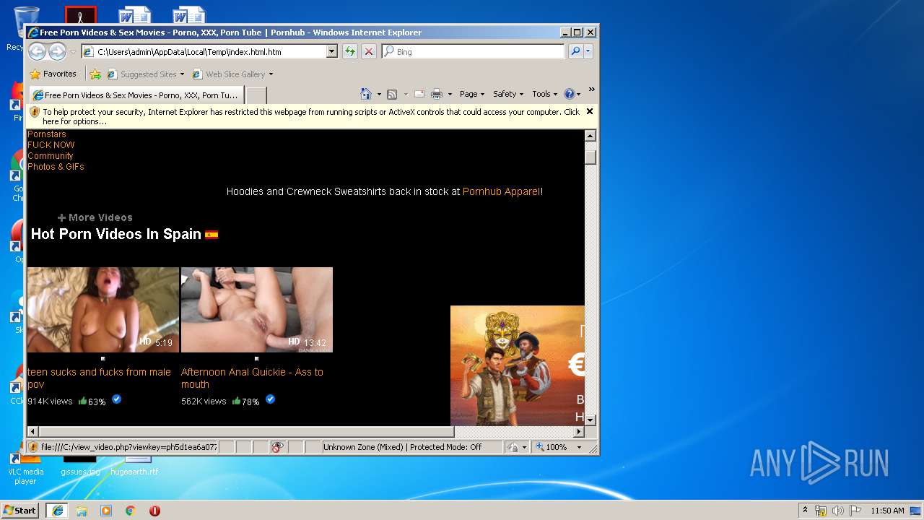Click the vertical scrollbar thumb
This screenshot has width=924, height=520.
click(590, 157)
